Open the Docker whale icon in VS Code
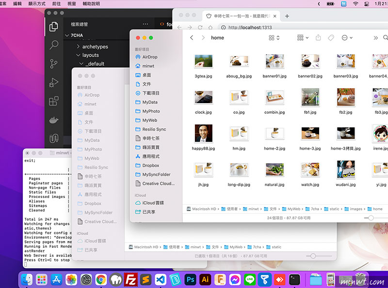The image size is (388, 288). pos(53,120)
